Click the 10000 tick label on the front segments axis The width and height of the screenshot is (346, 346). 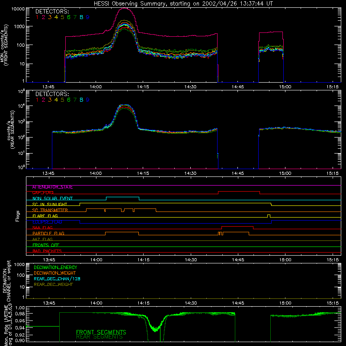(x=18, y=9)
